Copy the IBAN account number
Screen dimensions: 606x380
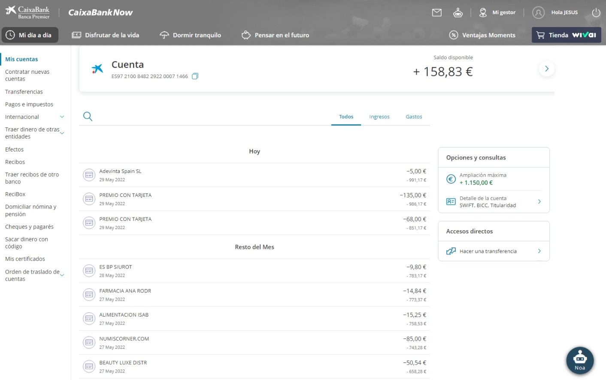pos(195,76)
